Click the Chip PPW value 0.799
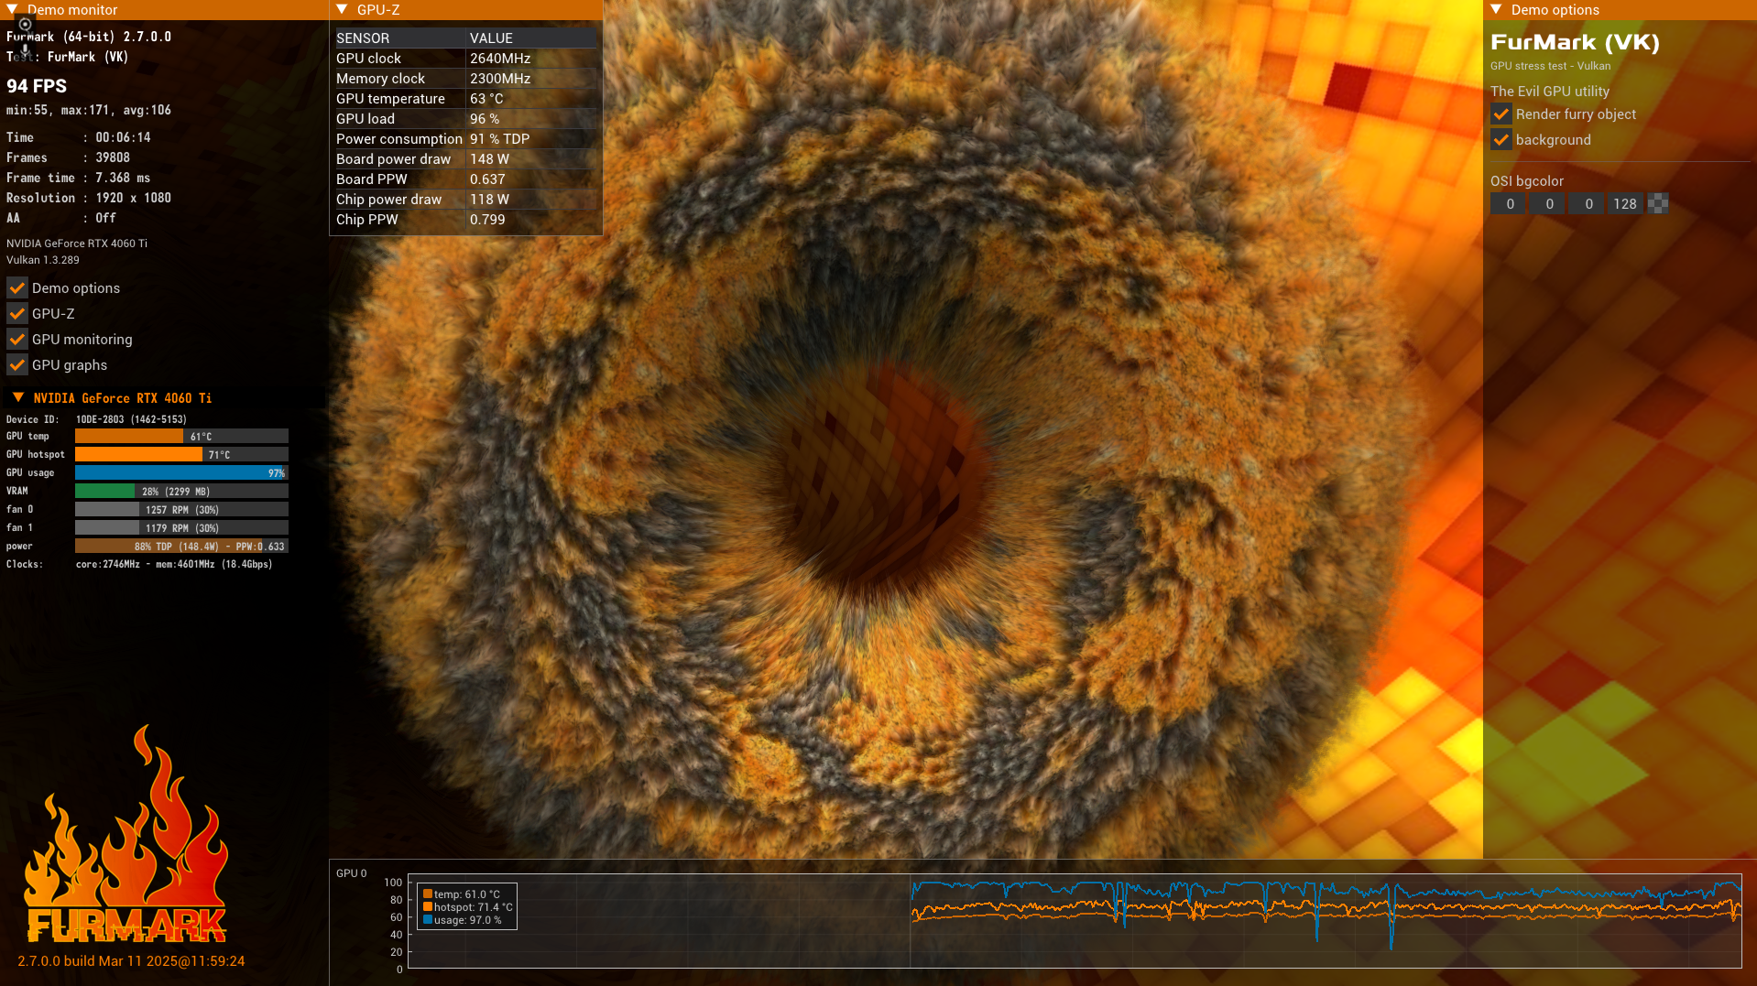Viewport: 1757px width, 986px height. tap(487, 219)
